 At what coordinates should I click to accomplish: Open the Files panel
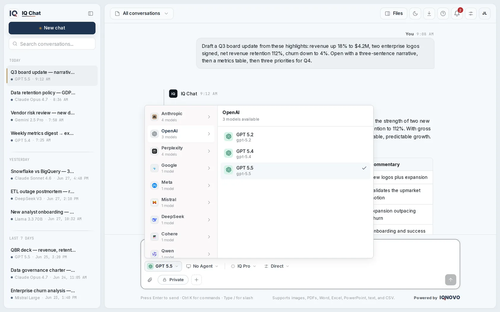tap(394, 13)
